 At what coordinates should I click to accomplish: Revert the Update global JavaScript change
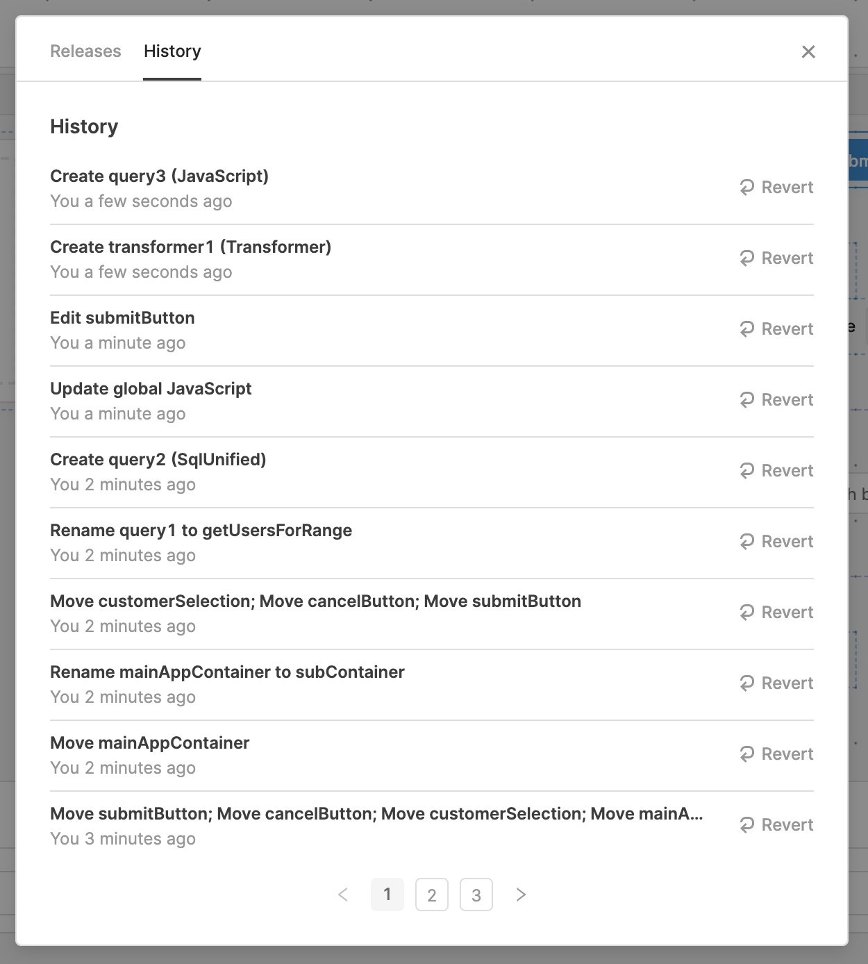click(x=776, y=400)
